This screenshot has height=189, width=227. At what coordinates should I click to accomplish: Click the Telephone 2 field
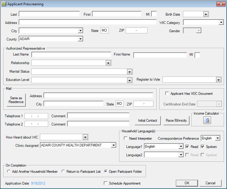tap(36, 124)
